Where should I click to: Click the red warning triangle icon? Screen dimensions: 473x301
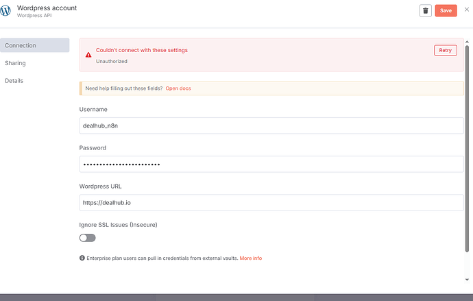tap(88, 55)
